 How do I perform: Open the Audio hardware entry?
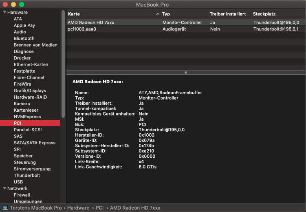click(x=20, y=32)
